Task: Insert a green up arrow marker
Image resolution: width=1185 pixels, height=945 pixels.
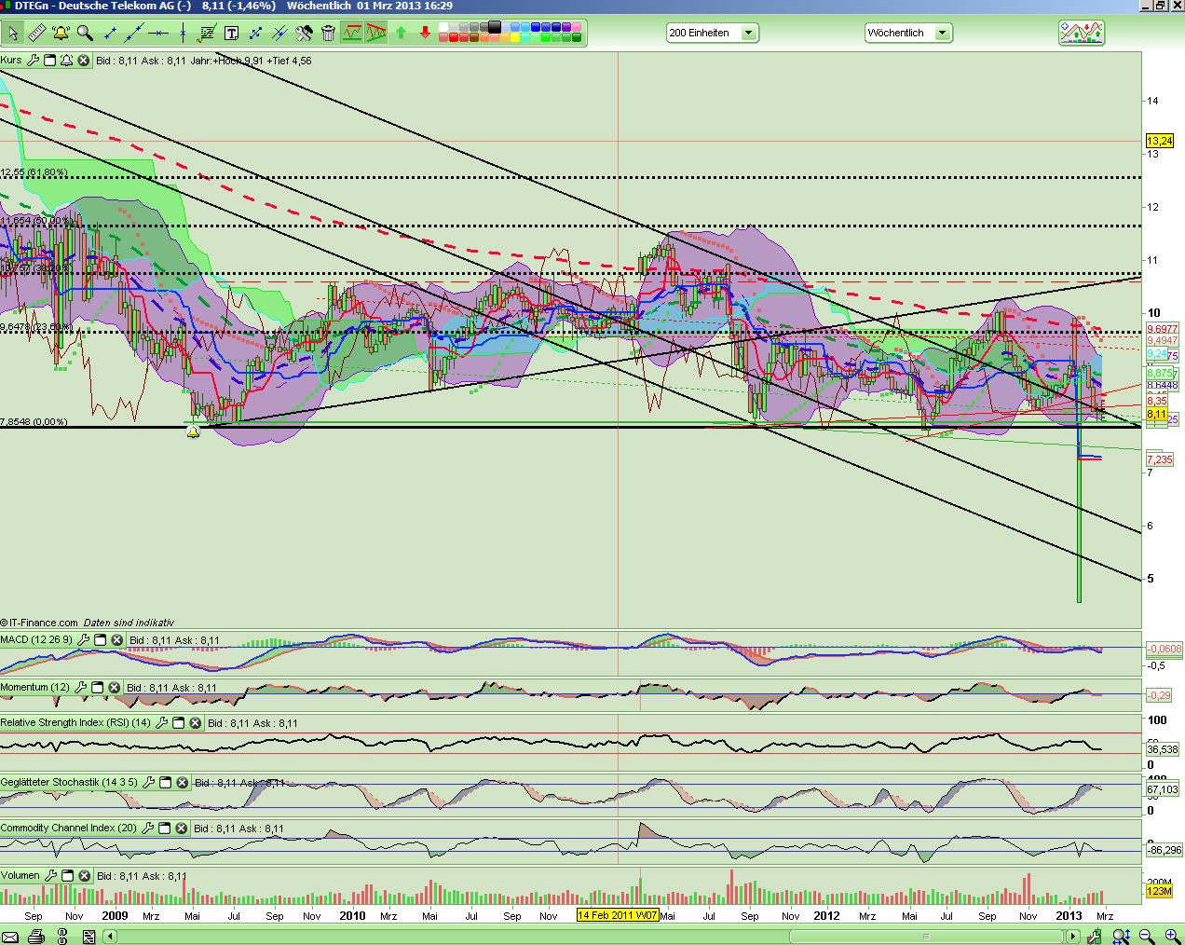Action: pyautogui.click(x=401, y=34)
